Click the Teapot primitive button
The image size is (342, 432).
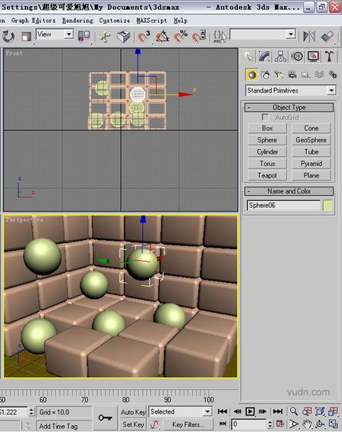pos(267,176)
